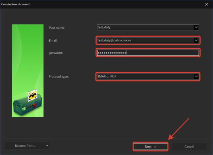Image resolution: width=213 pixels, height=155 pixels.
Task: Select the Protocol type combo box
Action: (145, 76)
